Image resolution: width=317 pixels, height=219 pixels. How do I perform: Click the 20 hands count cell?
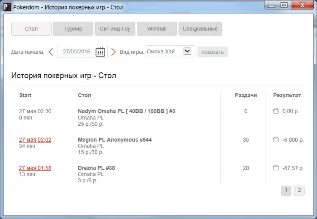tap(246, 168)
